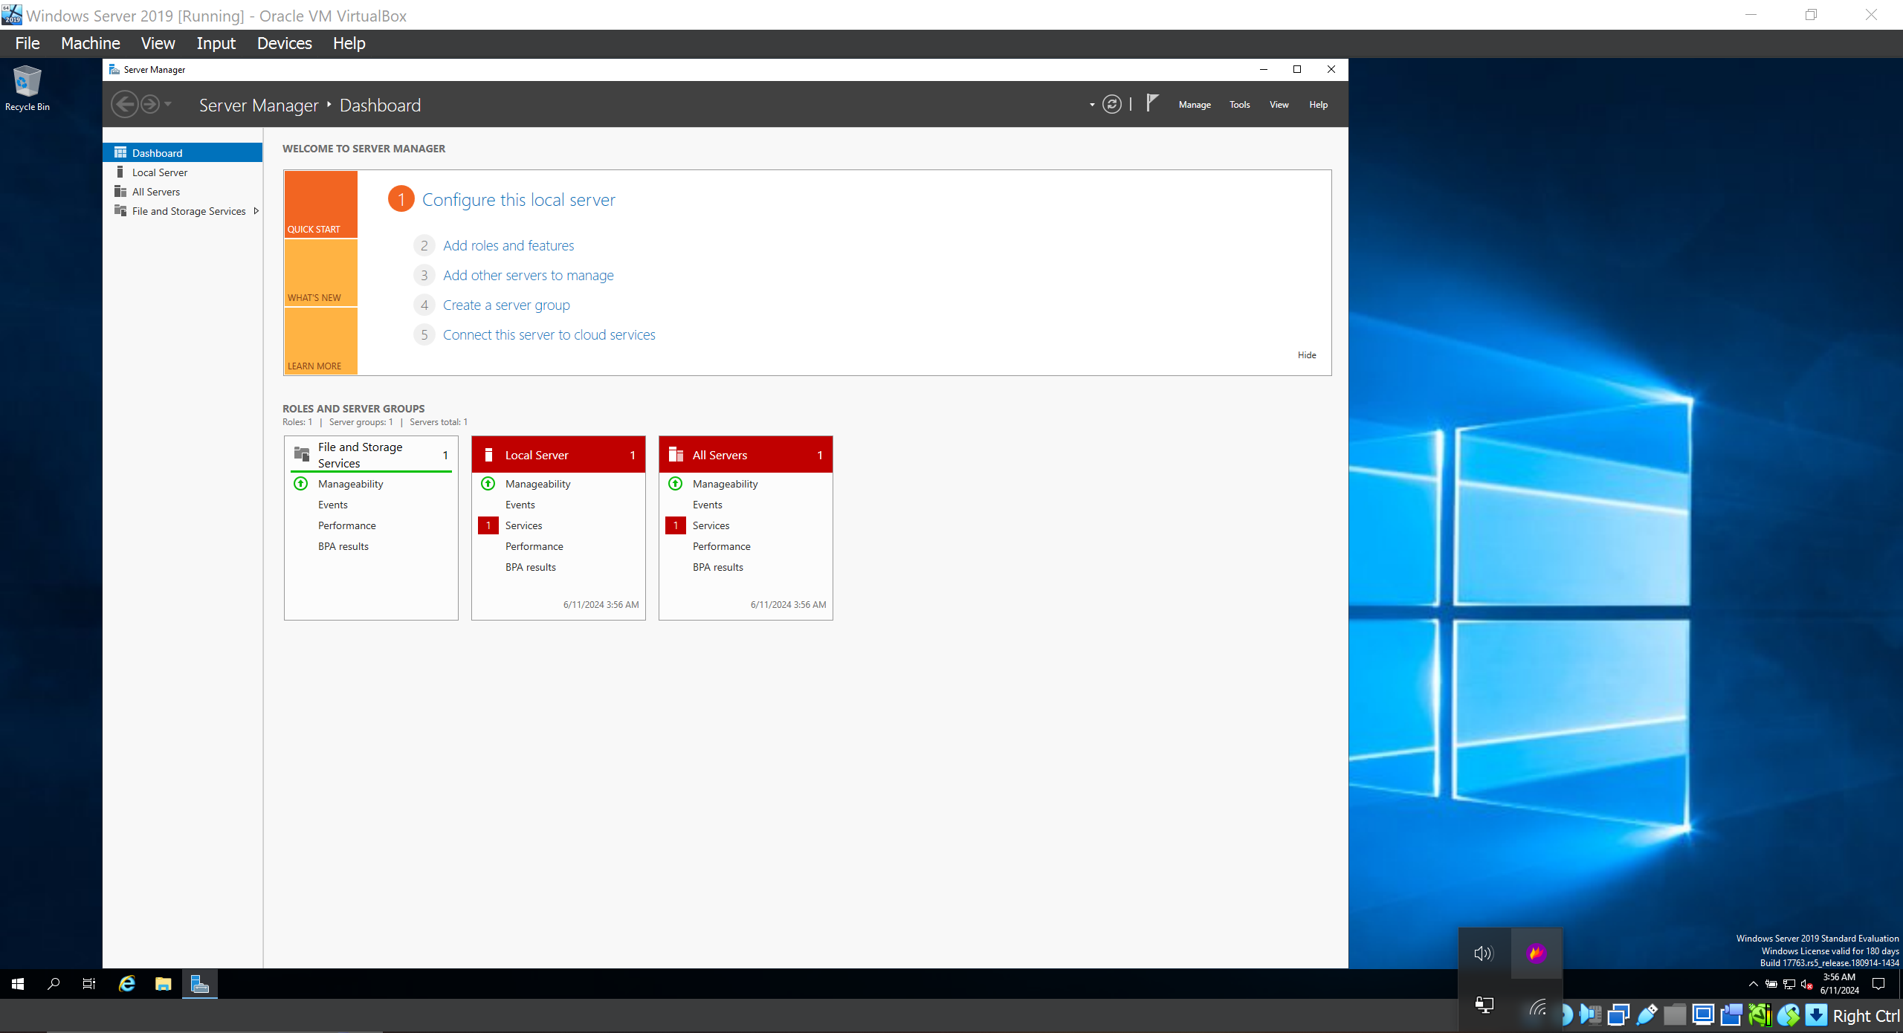1903x1033 pixels.
Task: Open the VirtualBox Input menu
Action: point(216,43)
